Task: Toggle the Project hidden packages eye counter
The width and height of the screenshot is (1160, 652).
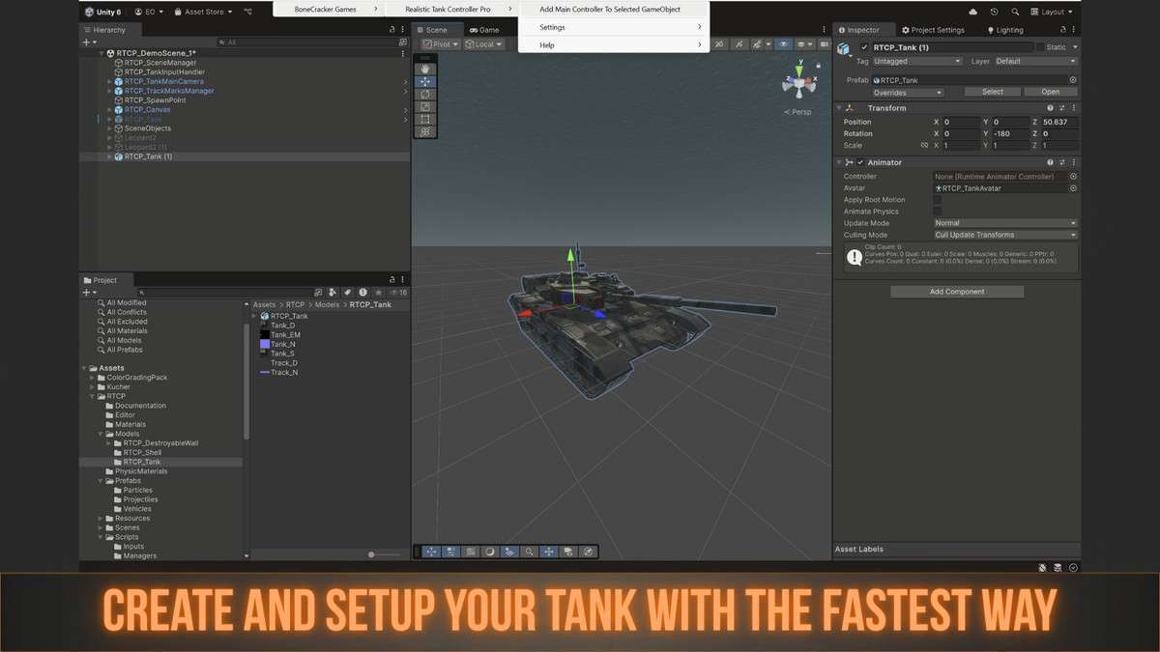Action: coord(397,293)
